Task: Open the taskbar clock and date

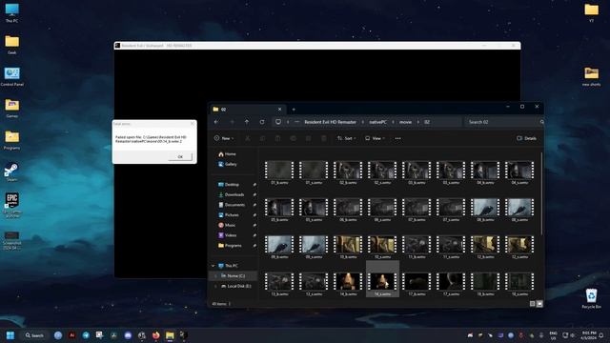Action: tap(588, 335)
